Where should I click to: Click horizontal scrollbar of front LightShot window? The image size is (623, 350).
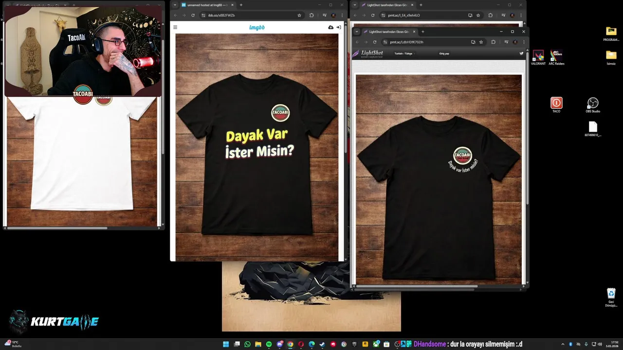[x=416, y=287]
